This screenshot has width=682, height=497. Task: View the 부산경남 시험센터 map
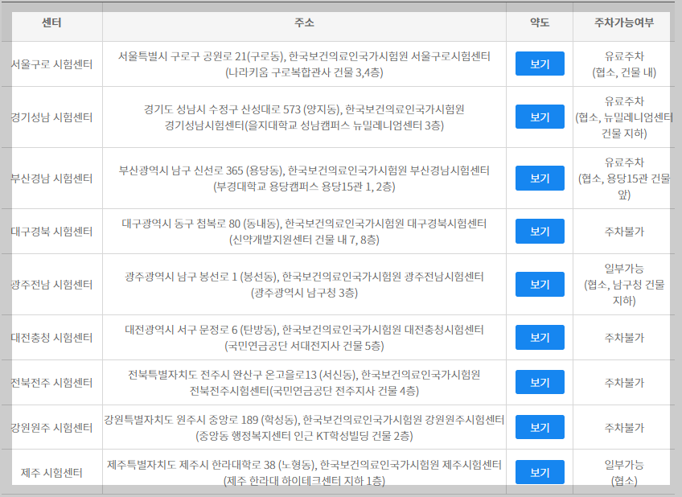tap(540, 179)
